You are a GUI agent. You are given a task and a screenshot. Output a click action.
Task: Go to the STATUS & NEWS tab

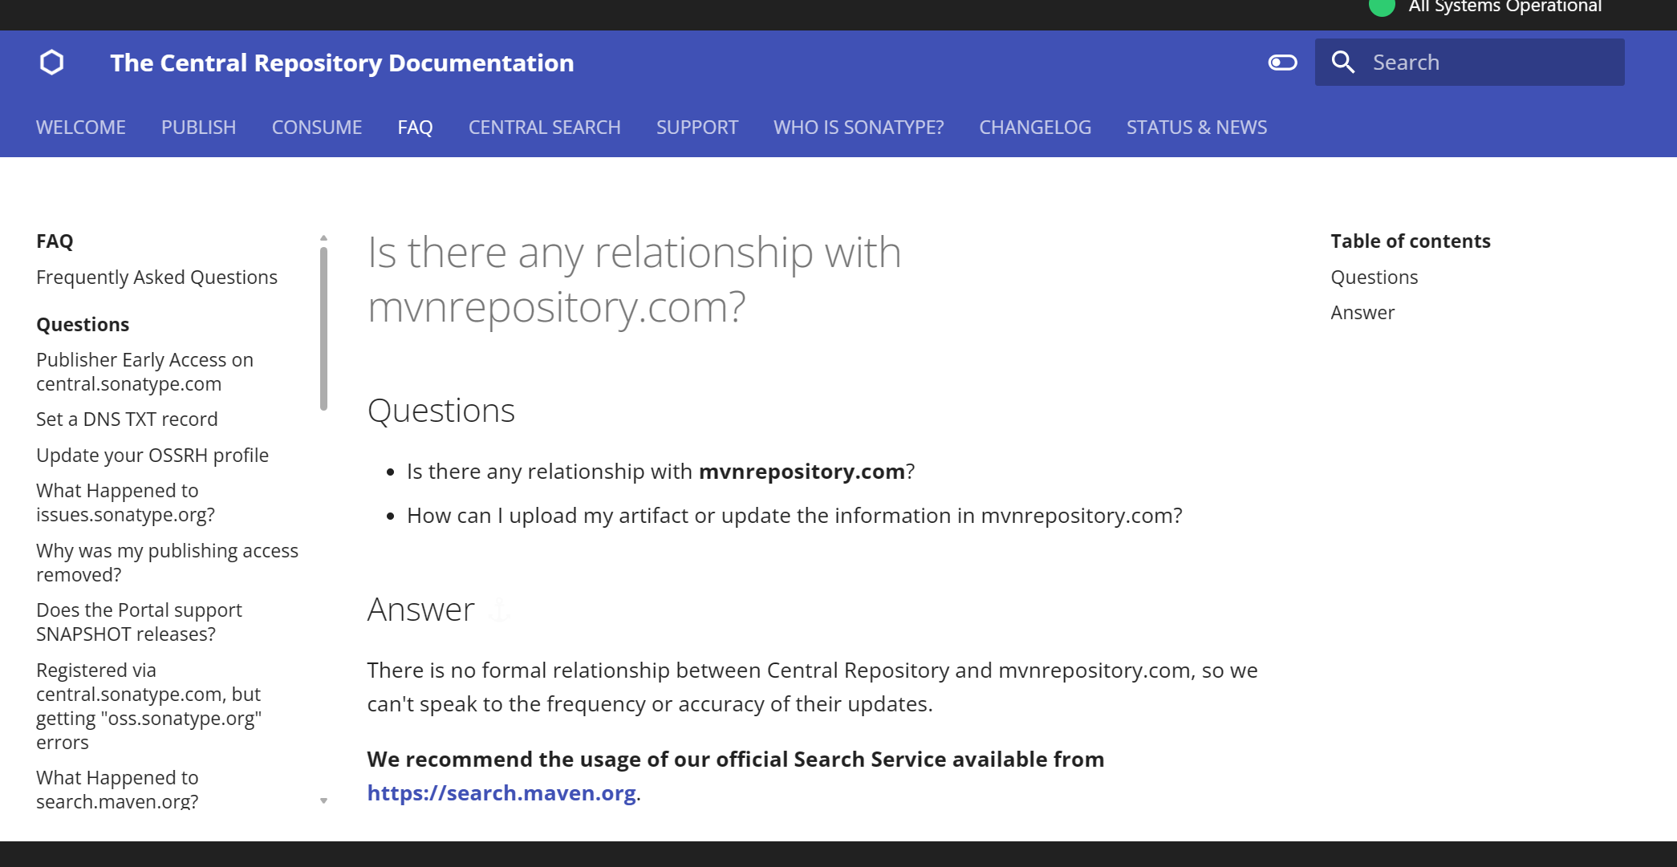(1196, 128)
